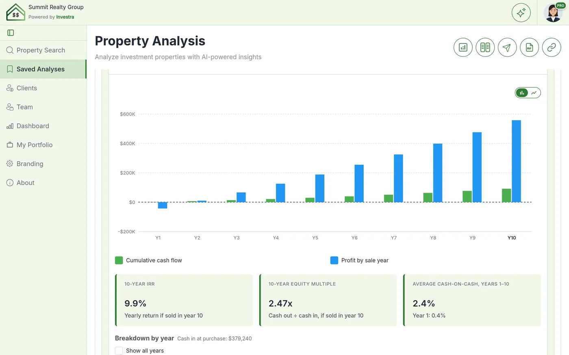Click the blue Y10 profit bar

coord(516,161)
